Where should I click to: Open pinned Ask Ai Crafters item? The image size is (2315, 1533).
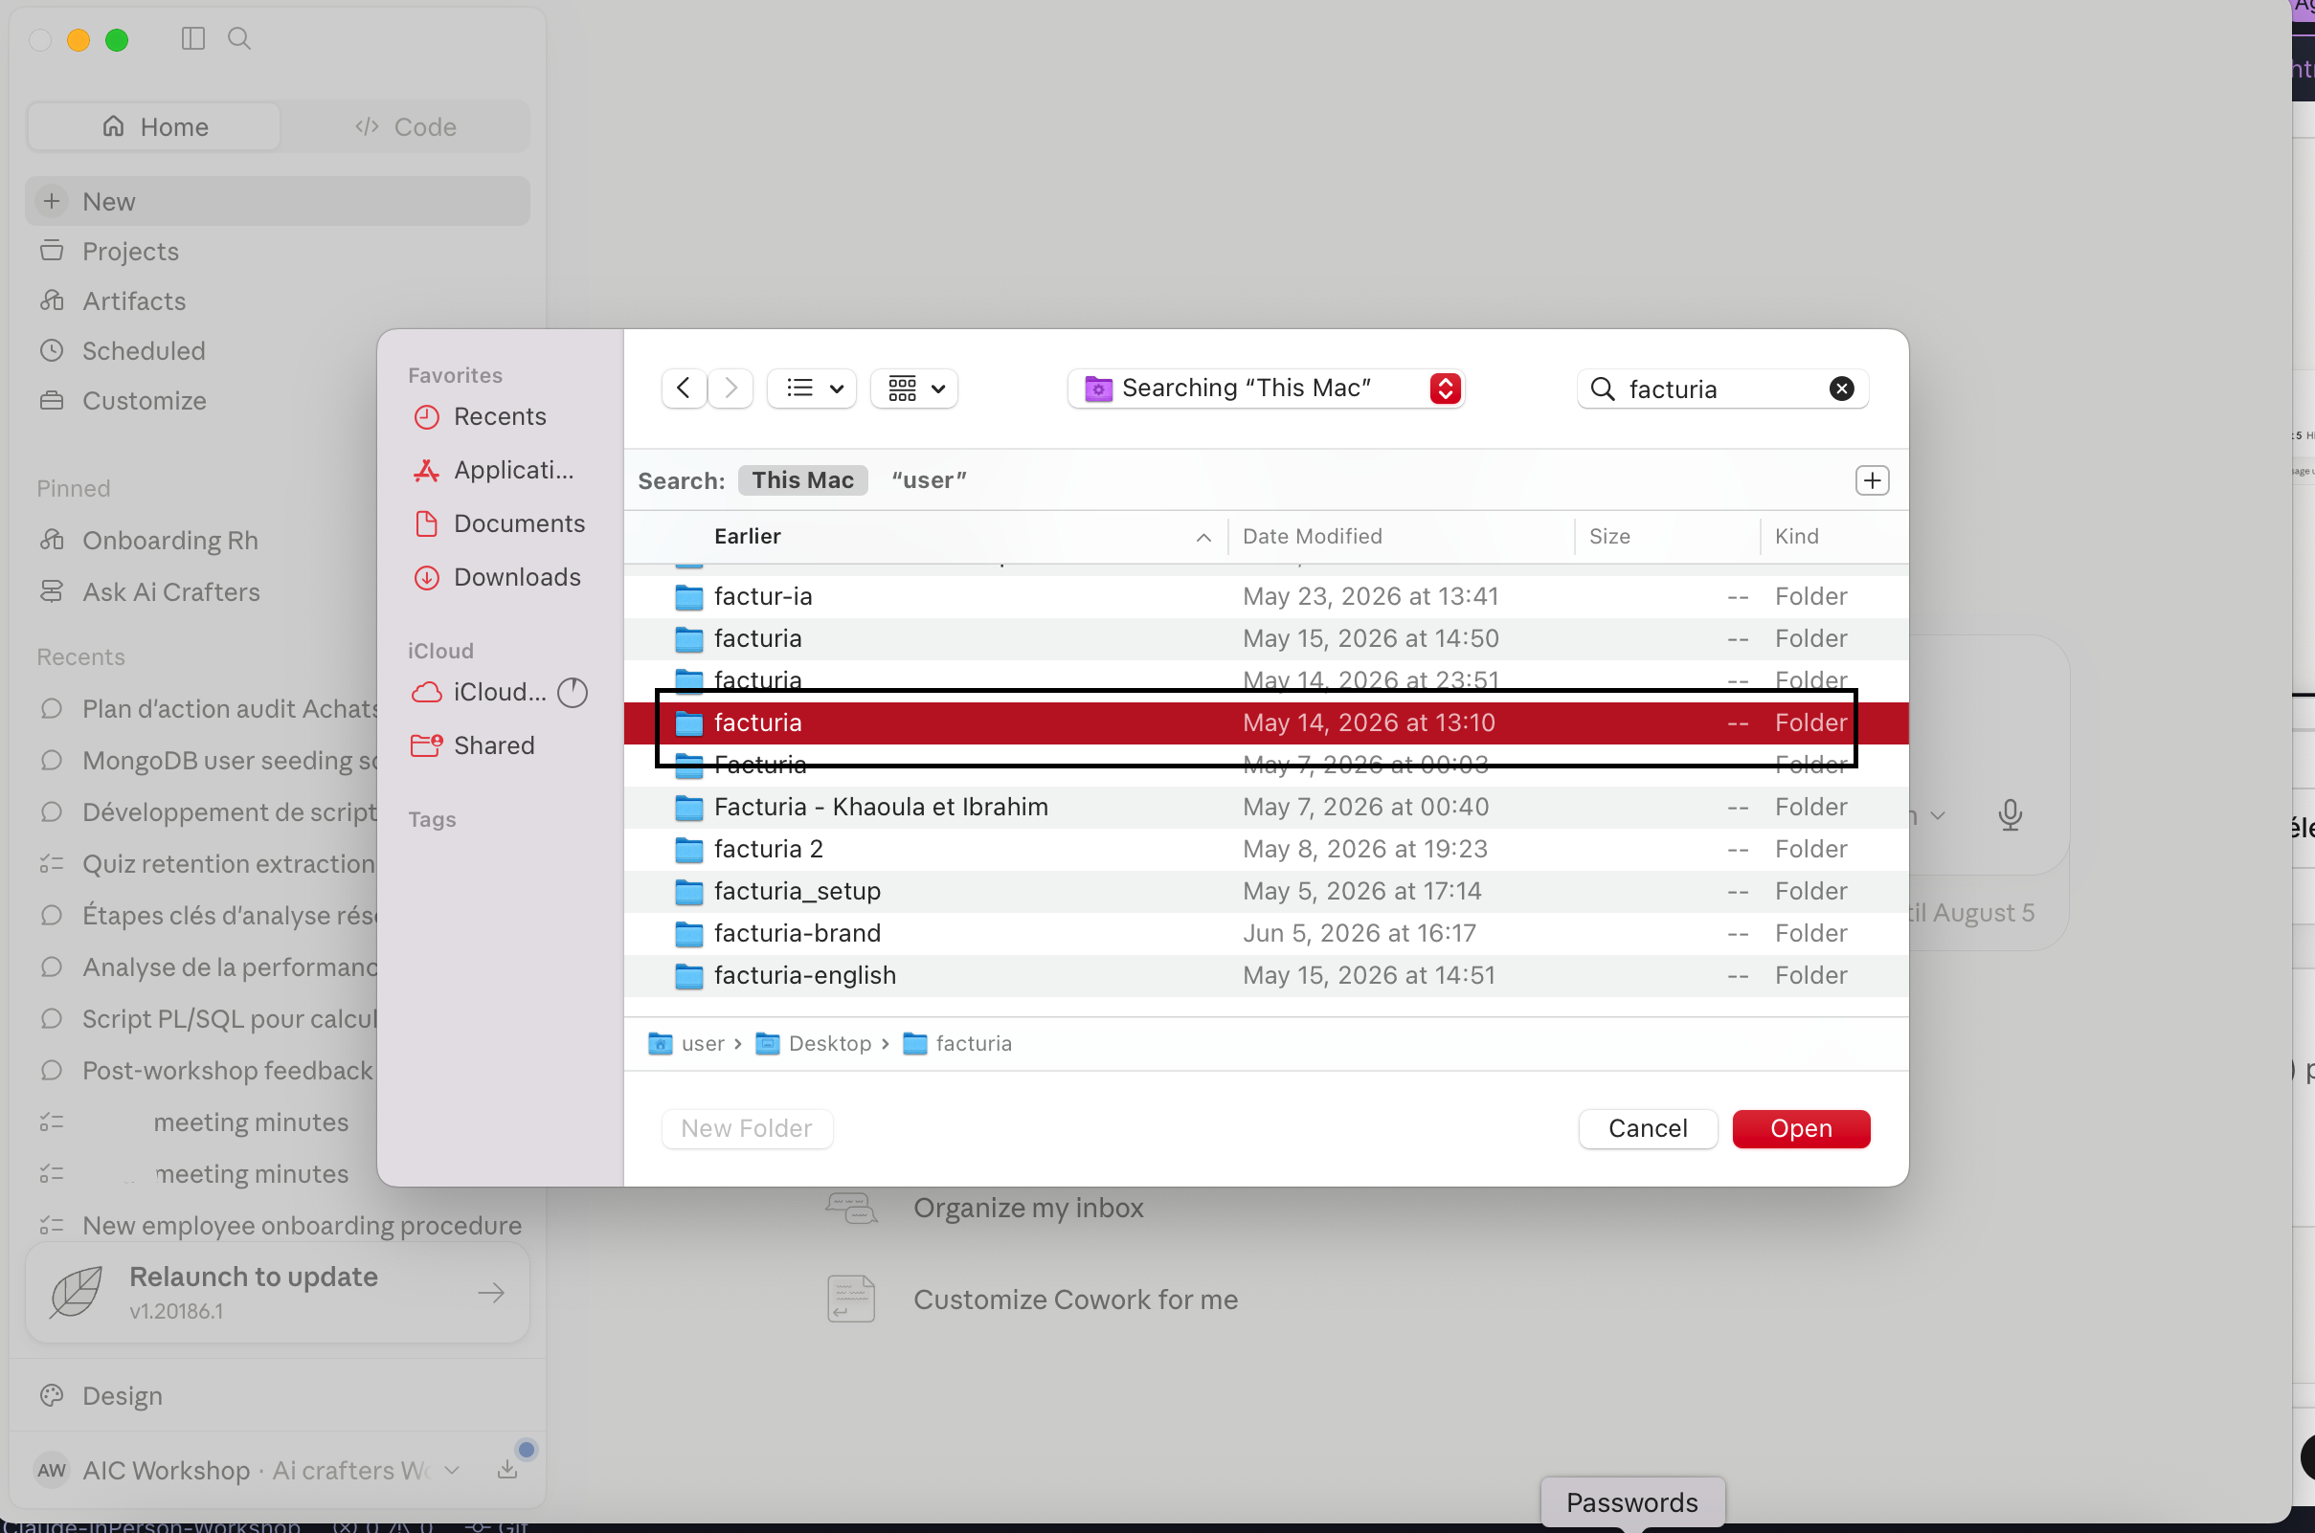201,592
